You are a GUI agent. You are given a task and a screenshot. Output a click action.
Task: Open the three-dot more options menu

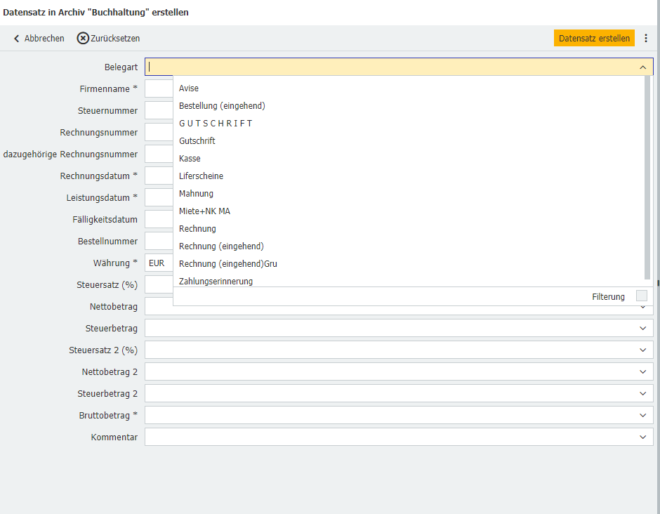click(x=646, y=39)
